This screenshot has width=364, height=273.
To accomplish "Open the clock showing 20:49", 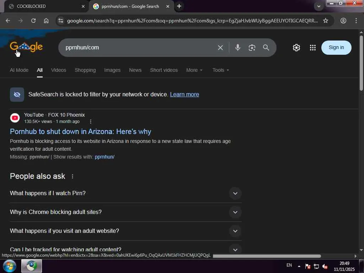I will coord(344,266).
